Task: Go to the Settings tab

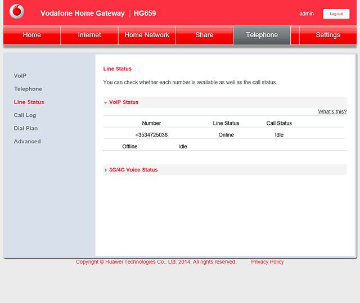Action: pos(328,35)
